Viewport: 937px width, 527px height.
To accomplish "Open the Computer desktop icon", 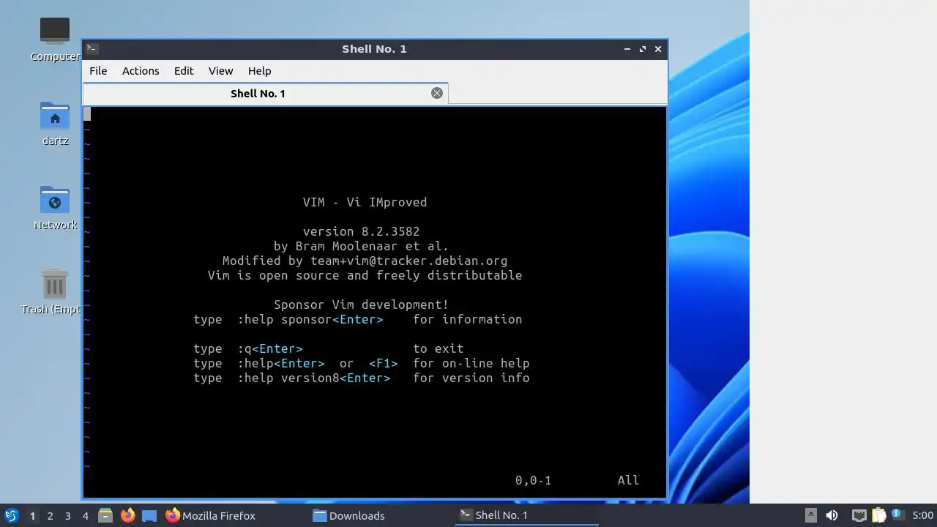I will click(x=55, y=40).
